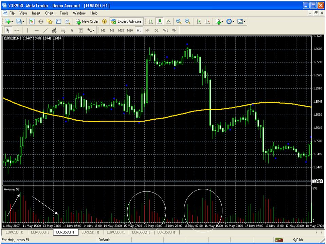Switch chart to Line Chart mode
Screen dimensions: 326x244
(x=168, y=21)
